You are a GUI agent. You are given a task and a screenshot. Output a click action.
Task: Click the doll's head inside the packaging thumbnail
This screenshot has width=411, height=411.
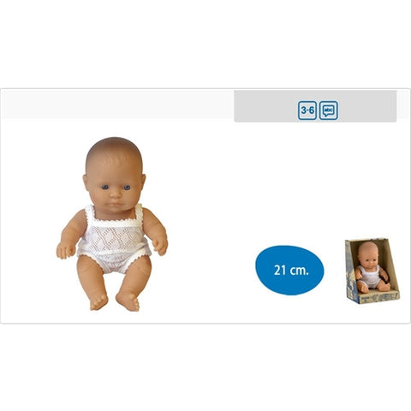pyautogui.click(x=368, y=253)
